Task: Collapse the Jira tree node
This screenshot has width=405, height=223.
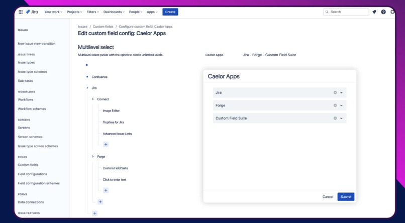Action: tap(87, 88)
